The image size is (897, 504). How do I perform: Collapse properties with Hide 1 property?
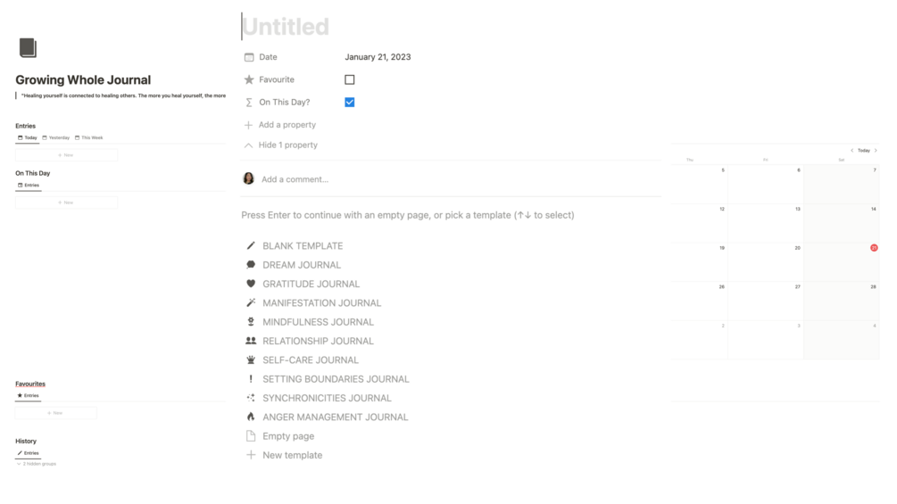tap(287, 145)
